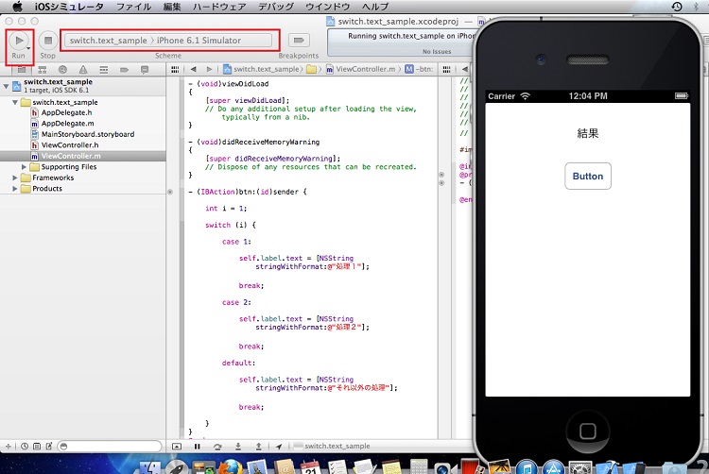Click 'default:' label in code editor
The height and width of the screenshot is (474, 709).
coord(238,363)
